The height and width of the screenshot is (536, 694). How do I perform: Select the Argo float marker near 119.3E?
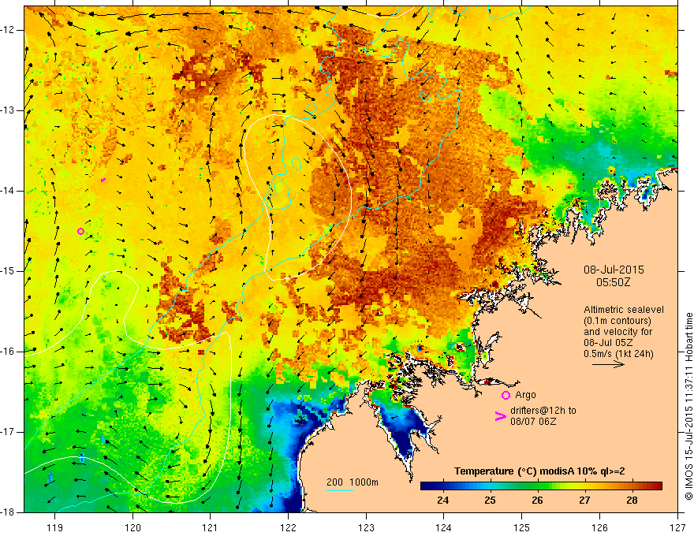coord(80,231)
